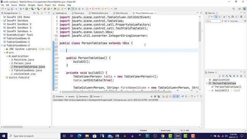
Task: Click the New Java Class green icon
Action: tap(49, 9)
